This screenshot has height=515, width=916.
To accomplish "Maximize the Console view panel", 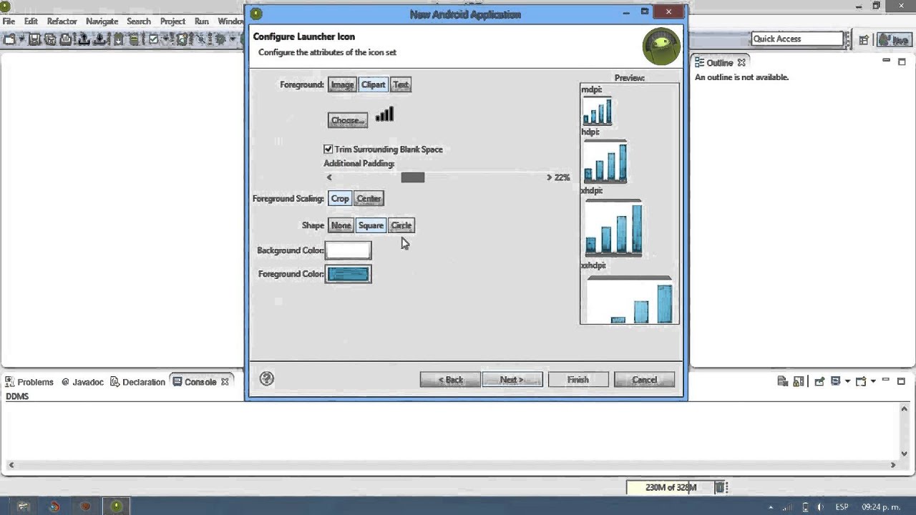I will (x=902, y=381).
